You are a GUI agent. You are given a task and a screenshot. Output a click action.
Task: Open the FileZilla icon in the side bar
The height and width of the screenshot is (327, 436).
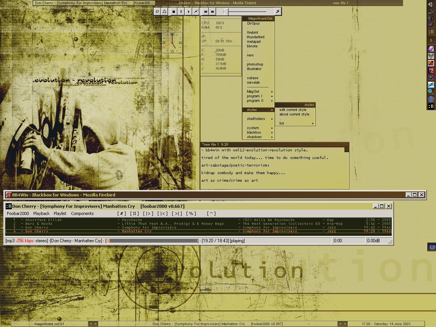[431, 70]
